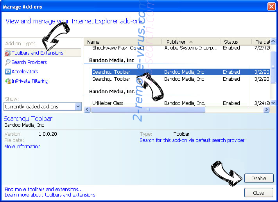Click vertical scrollbar up arrow
The width and height of the screenshot is (278, 202).
273,41
